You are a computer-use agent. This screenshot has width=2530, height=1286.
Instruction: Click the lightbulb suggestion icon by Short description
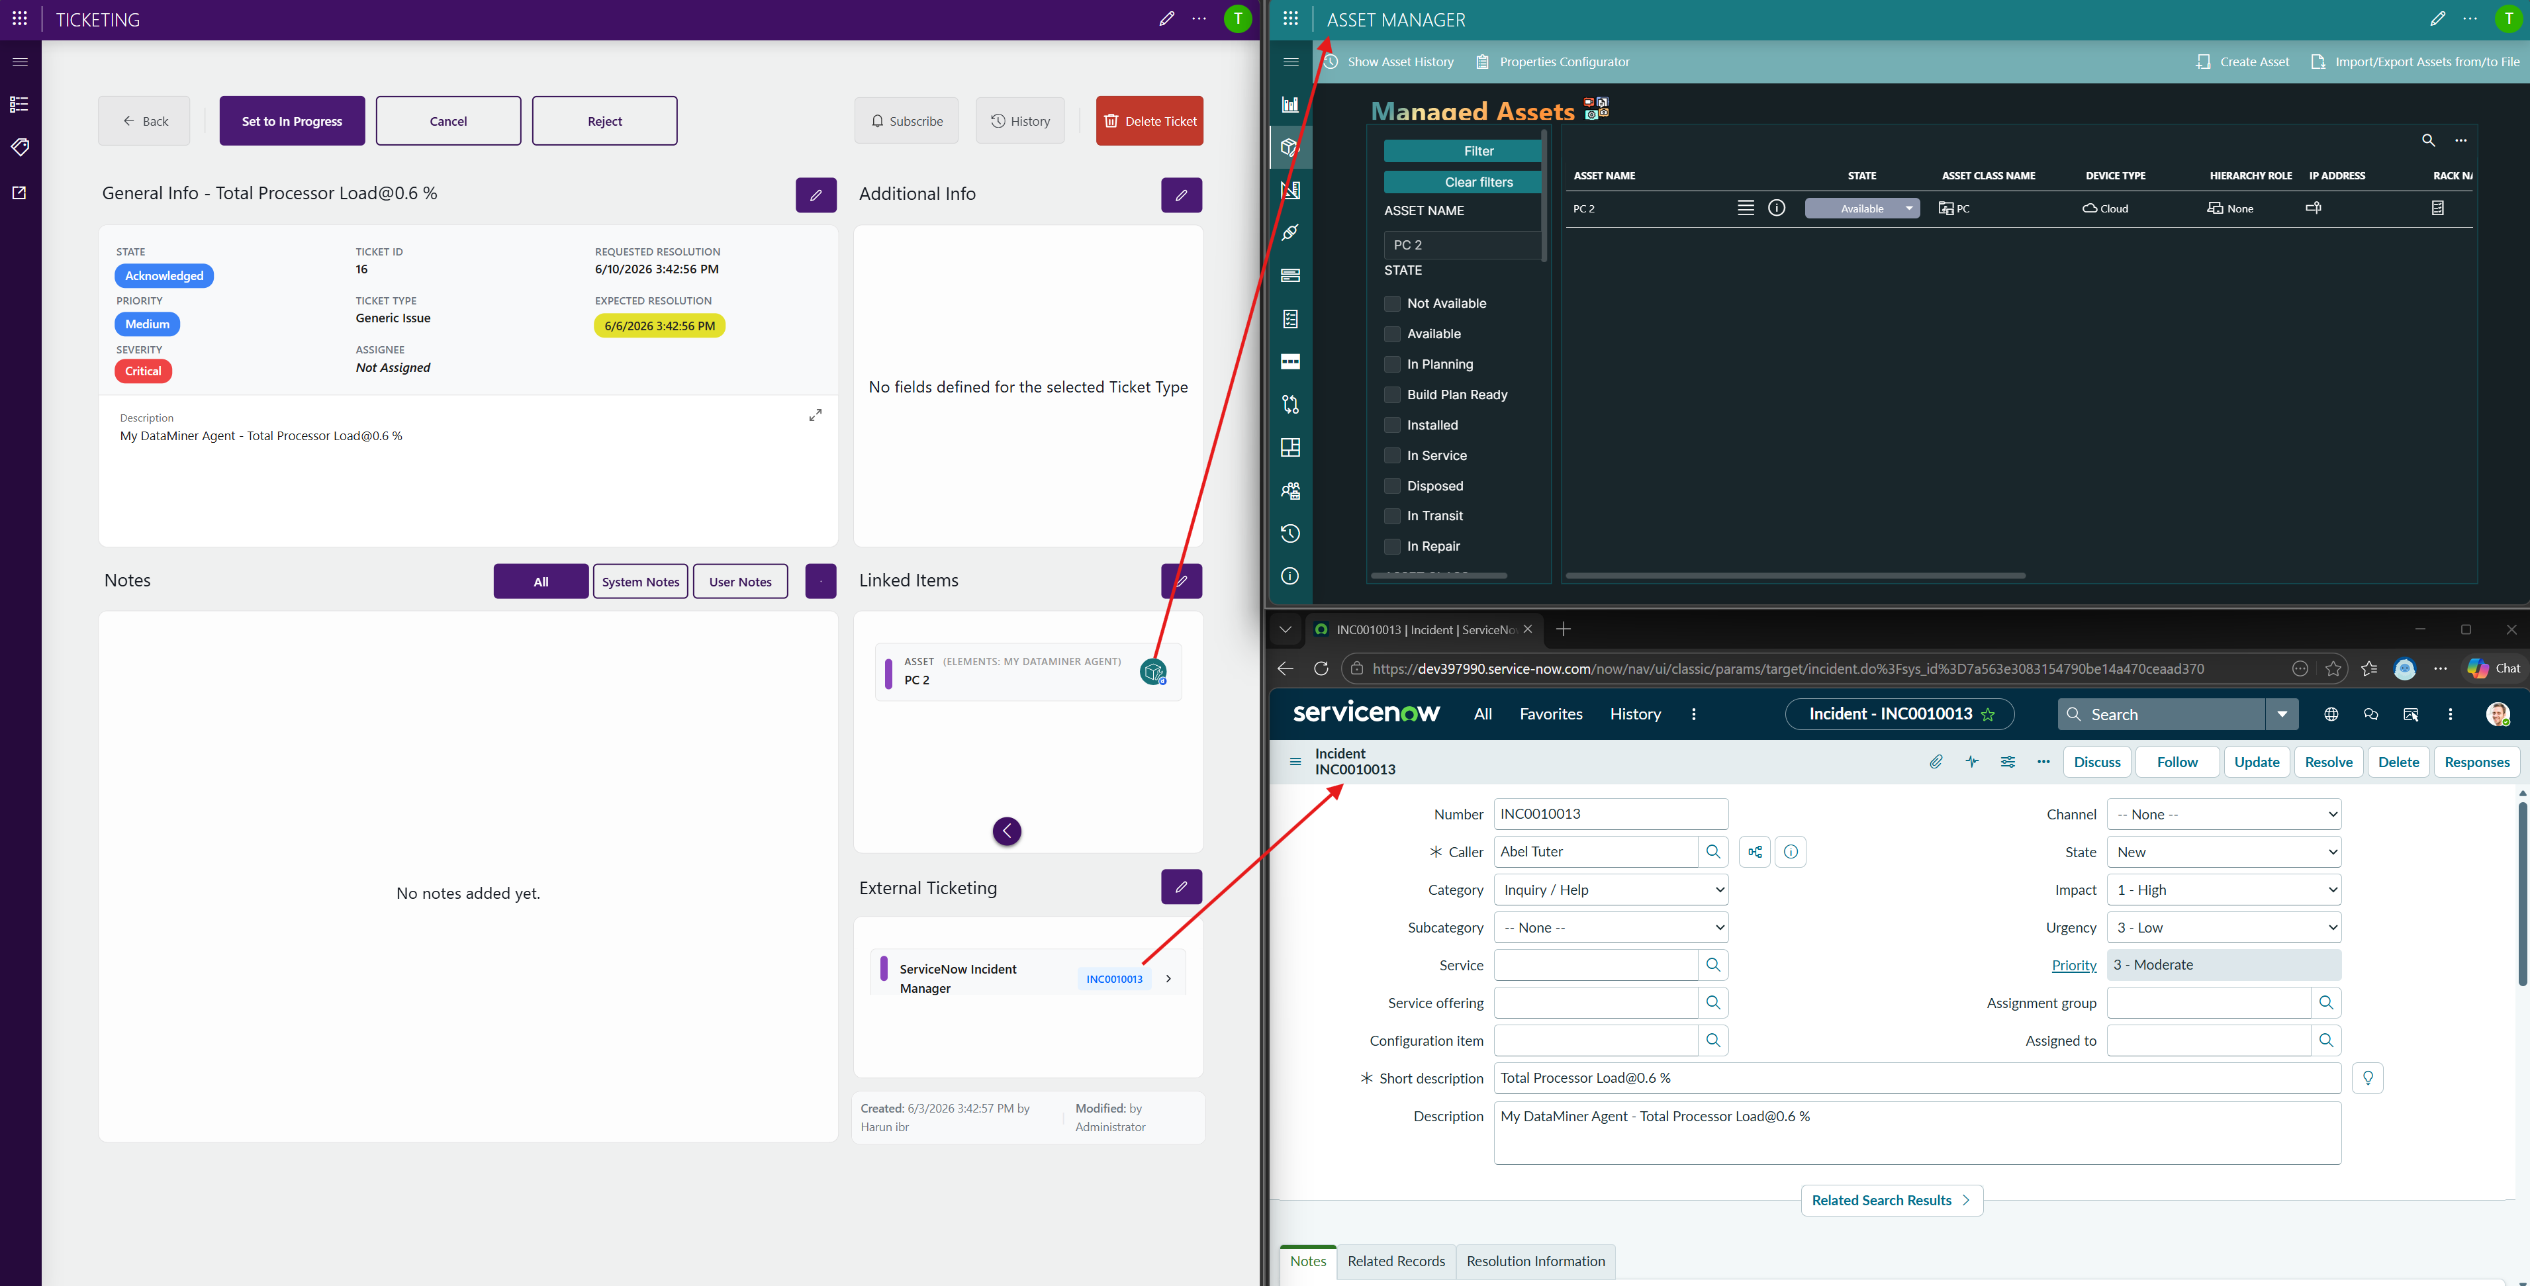[2368, 1079]
